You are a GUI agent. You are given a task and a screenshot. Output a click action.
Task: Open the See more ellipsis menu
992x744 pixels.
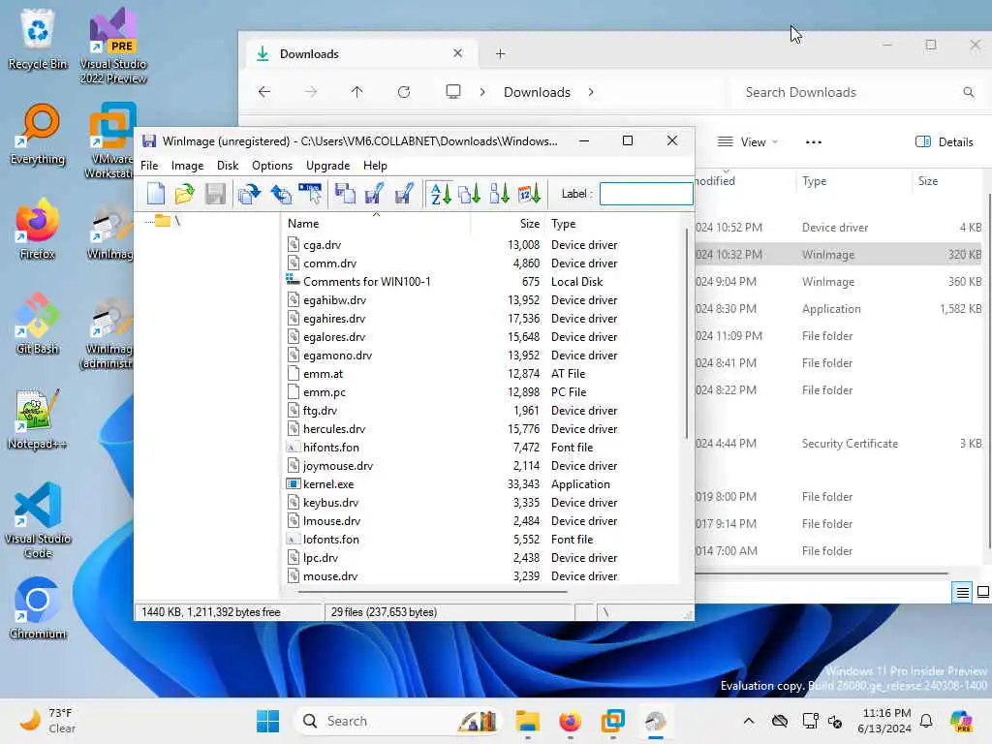(x=814, y=142)
